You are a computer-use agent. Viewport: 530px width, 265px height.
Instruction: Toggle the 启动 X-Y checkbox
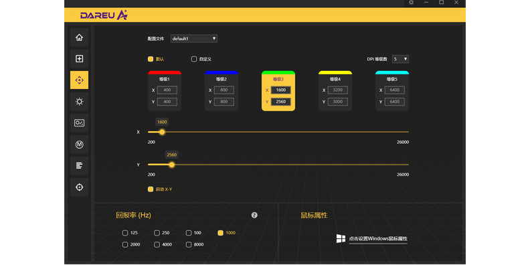[x=151, y=189]
